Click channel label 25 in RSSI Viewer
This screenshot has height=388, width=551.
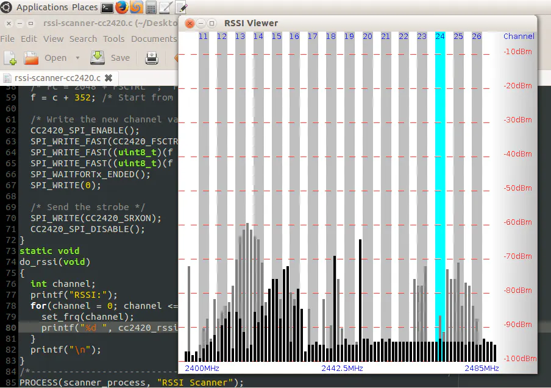click(458, 37)
